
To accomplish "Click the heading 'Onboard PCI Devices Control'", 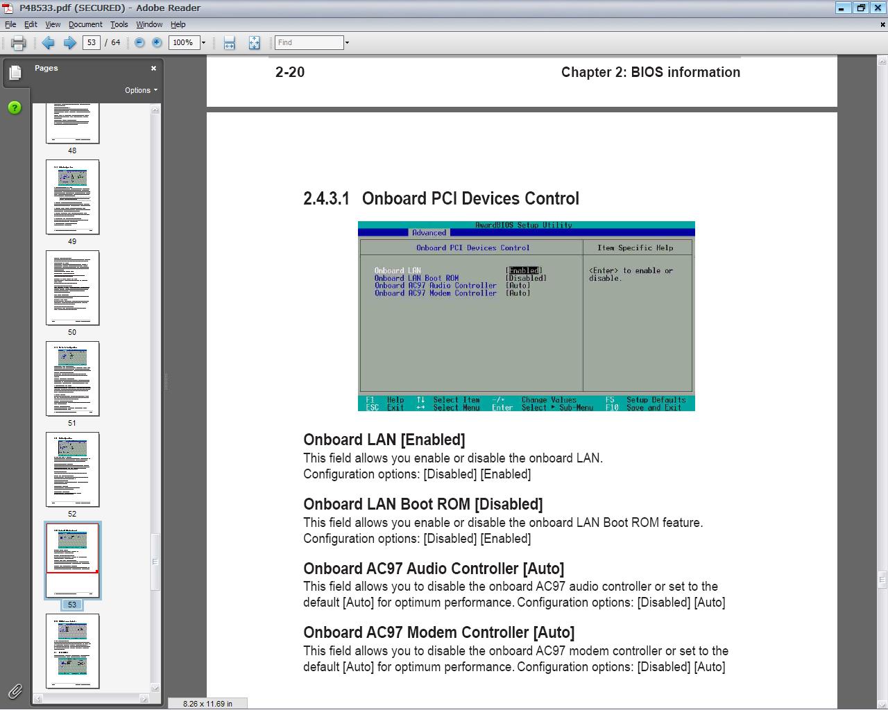I will [x=470, y=198].
